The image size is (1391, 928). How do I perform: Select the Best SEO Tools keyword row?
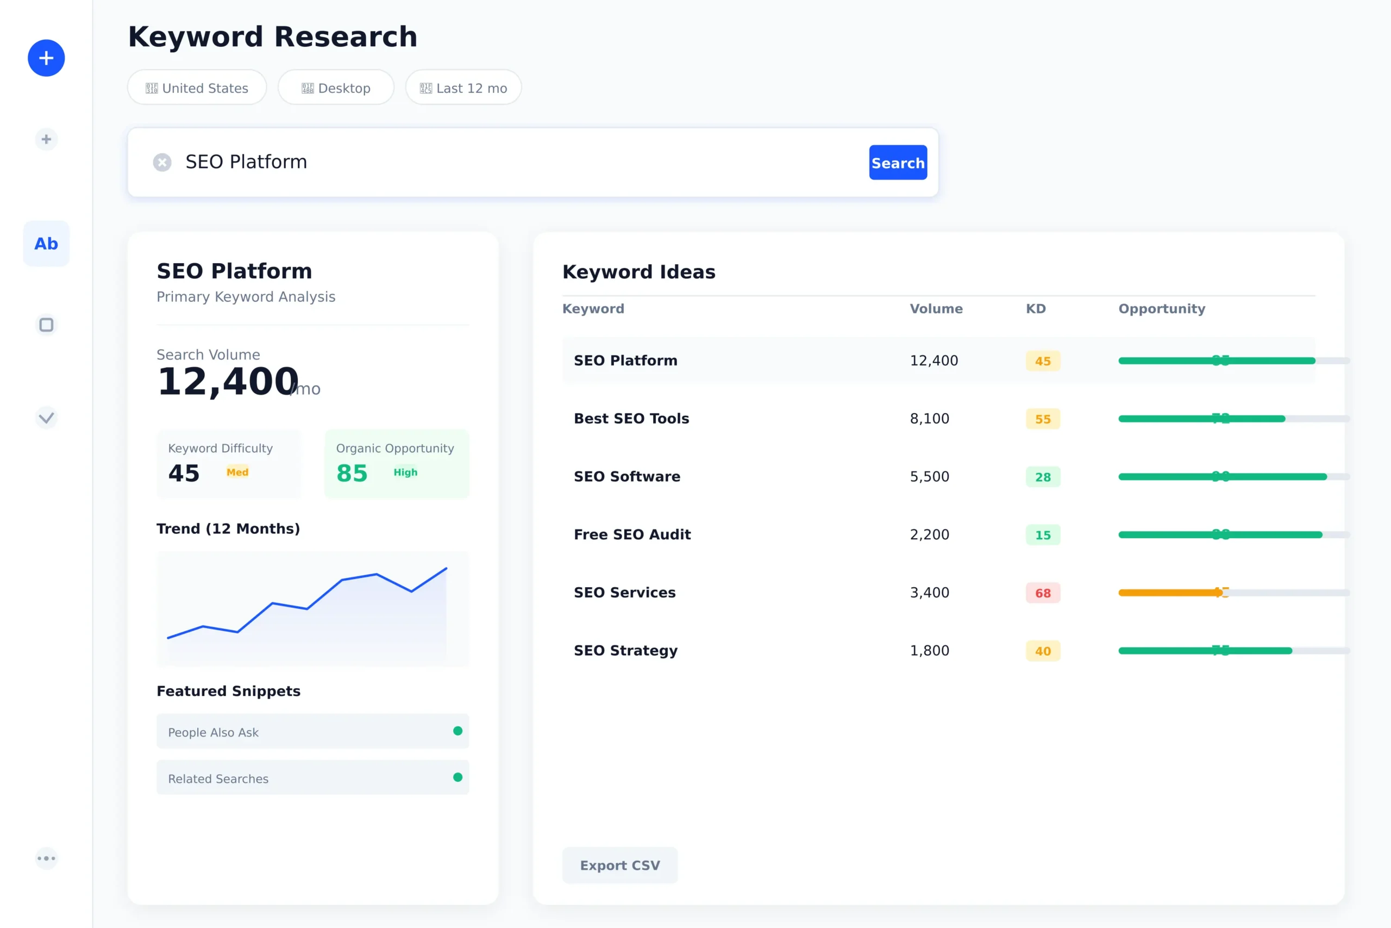[x=938, y=418]
